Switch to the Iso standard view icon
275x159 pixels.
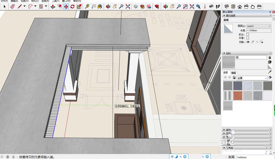[226, 7]
